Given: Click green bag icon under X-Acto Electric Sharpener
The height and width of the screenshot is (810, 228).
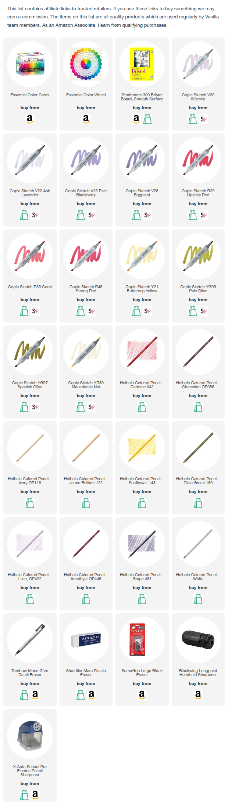Looking at the screenshot, I should [24, 795].
